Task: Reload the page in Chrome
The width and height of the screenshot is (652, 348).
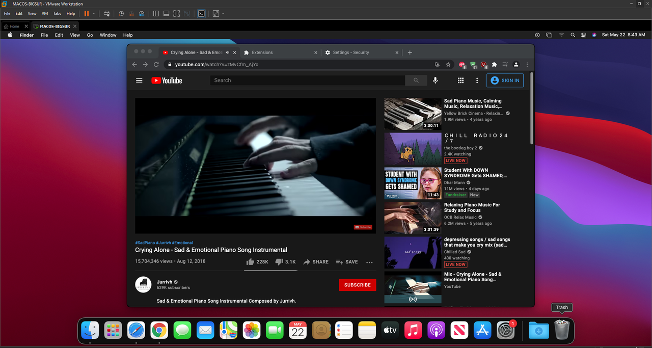Action: point(156,65)
